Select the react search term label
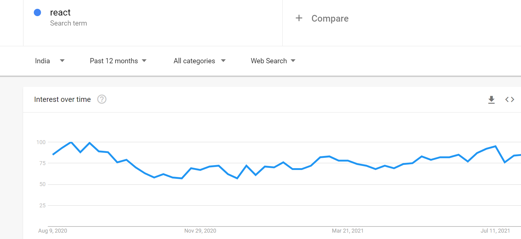521x239 pixels. (x=60, y=12)
